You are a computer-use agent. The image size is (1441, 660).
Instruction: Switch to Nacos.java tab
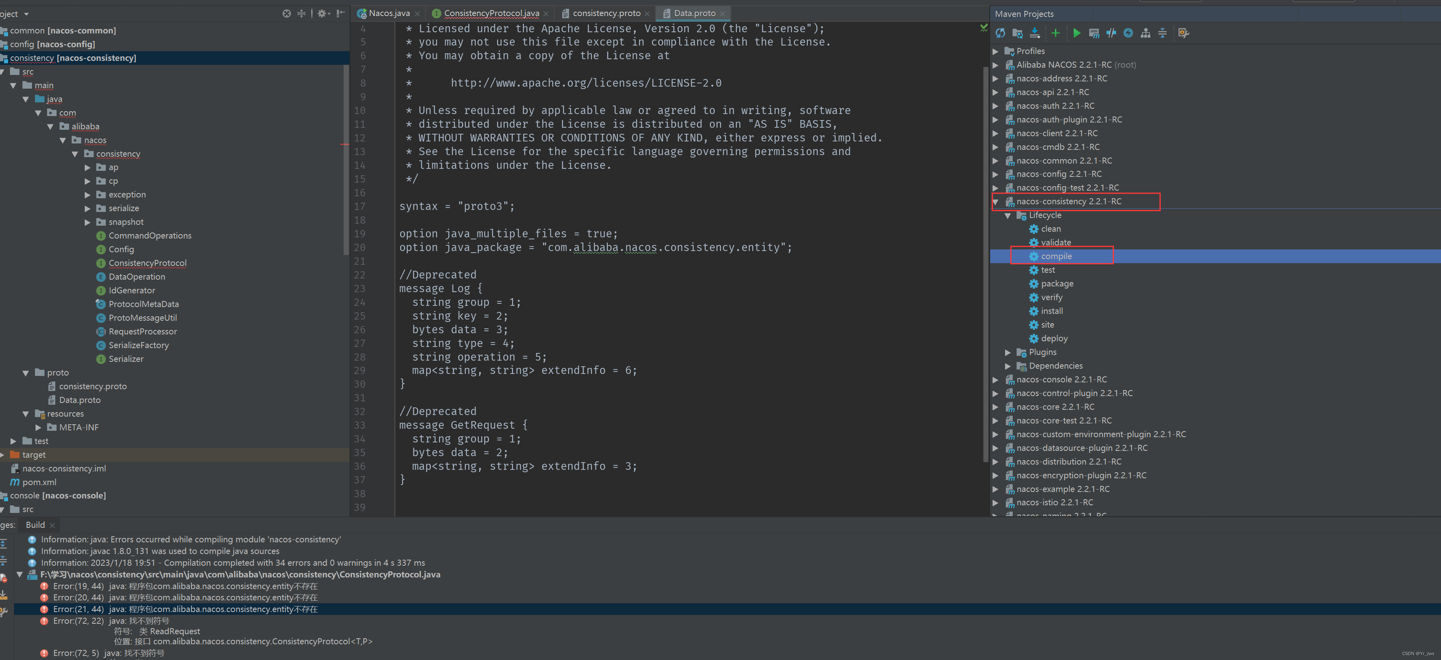[x=389, y=13]
